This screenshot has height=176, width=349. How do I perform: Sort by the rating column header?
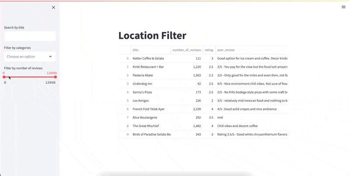(x=209, y=50)
